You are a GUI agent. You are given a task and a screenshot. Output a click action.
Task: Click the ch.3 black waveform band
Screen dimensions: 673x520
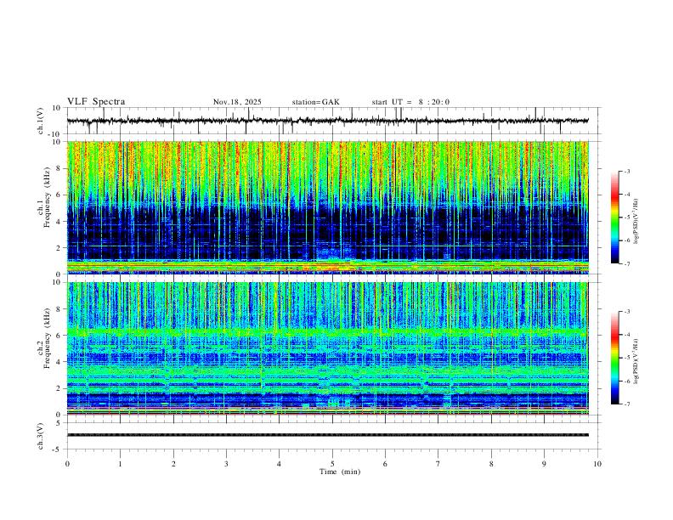328,435
